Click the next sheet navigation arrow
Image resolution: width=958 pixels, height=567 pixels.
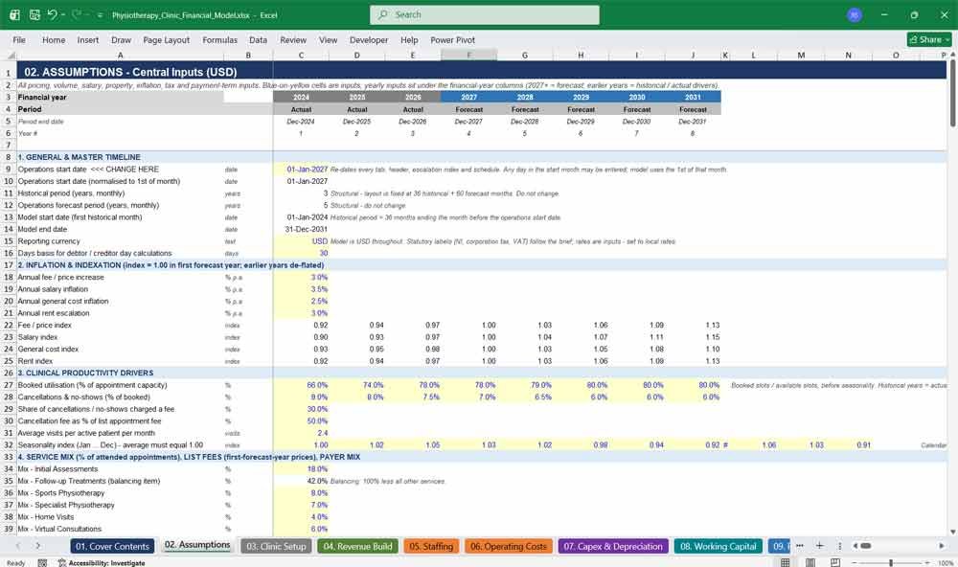(x=38, y=546)
